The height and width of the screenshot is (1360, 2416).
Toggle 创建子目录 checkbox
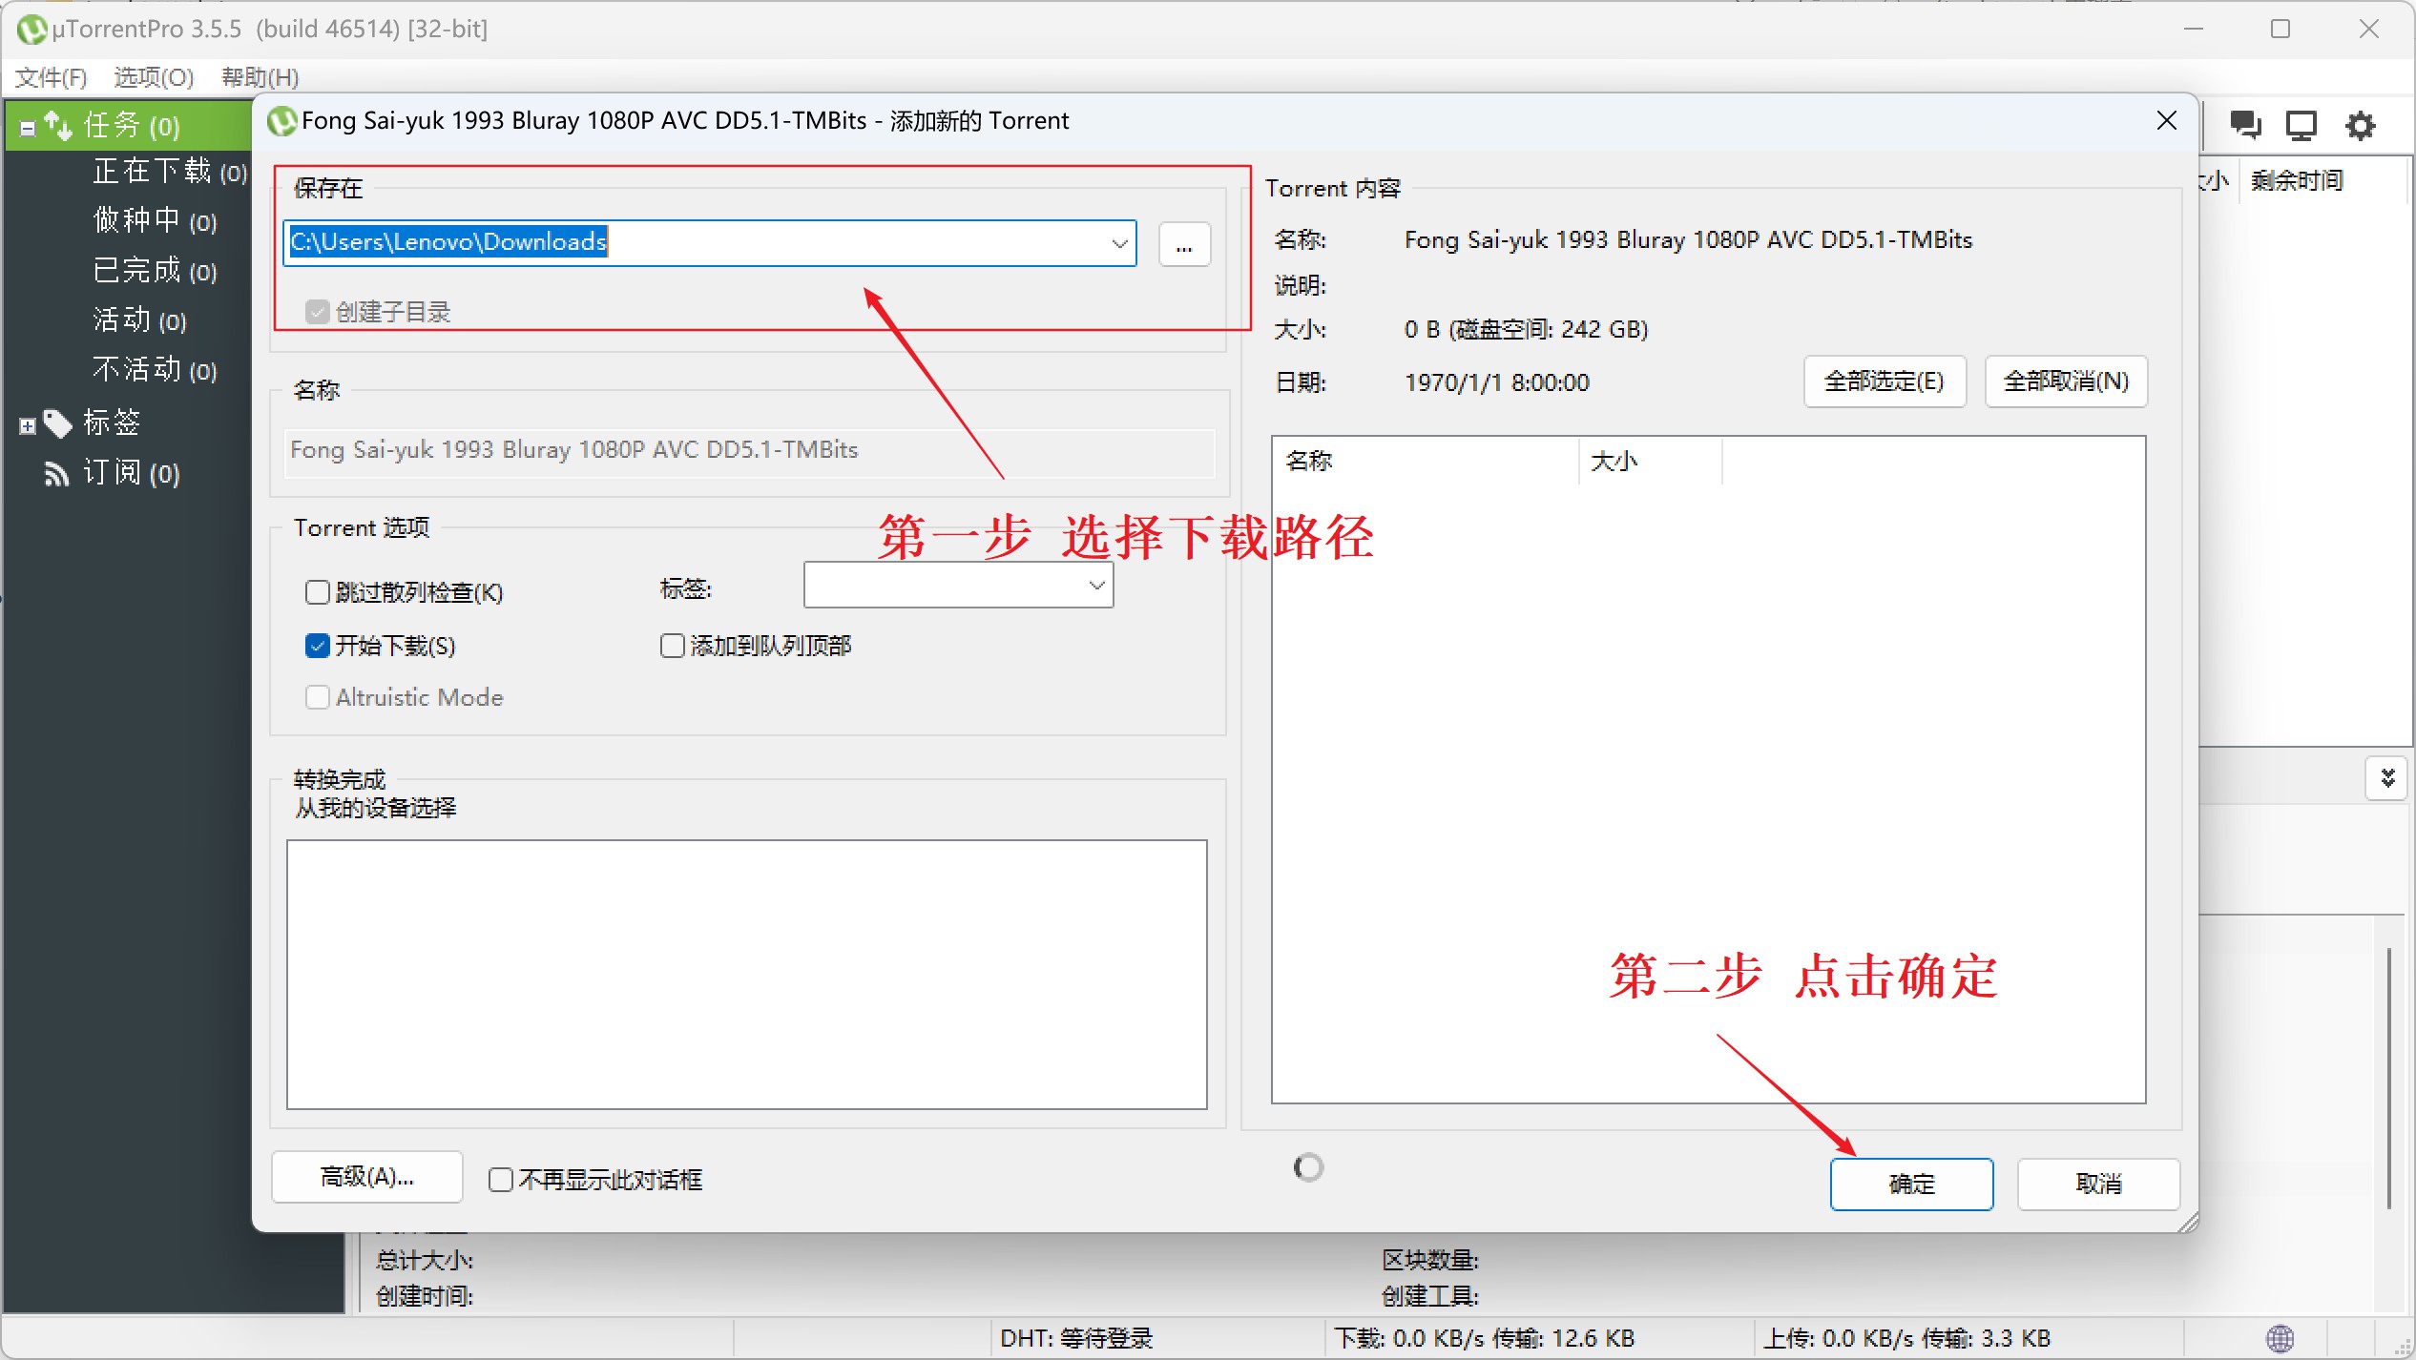tap(317, 312)
